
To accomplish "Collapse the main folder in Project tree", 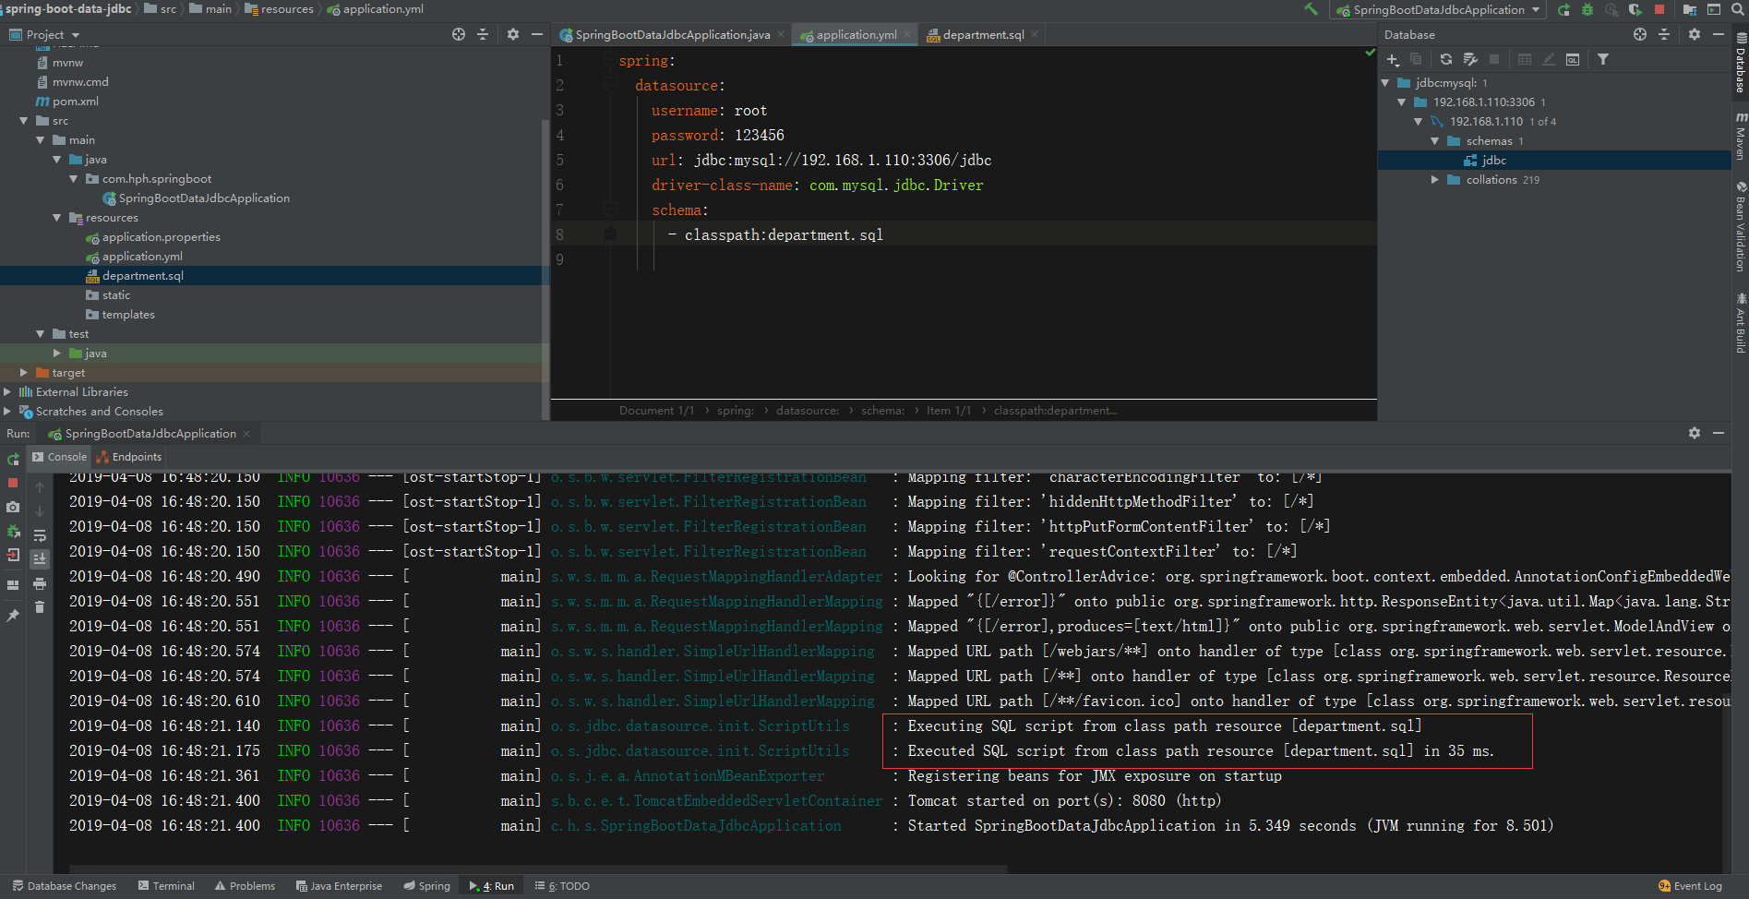I will click(41, 140).
